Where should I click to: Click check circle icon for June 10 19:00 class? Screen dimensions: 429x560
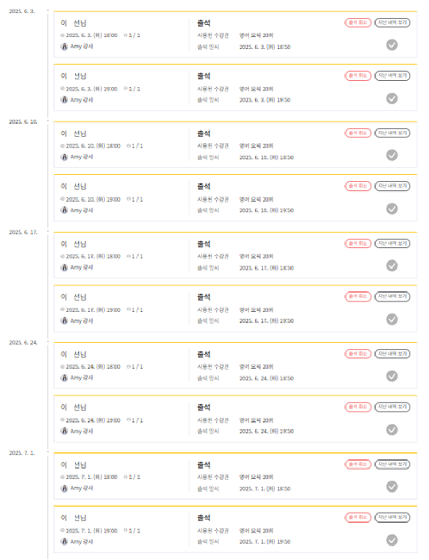click(392, 209)
